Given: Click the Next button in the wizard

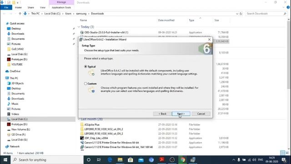Looking at the screenshot, I should click(x=181, y=113).
